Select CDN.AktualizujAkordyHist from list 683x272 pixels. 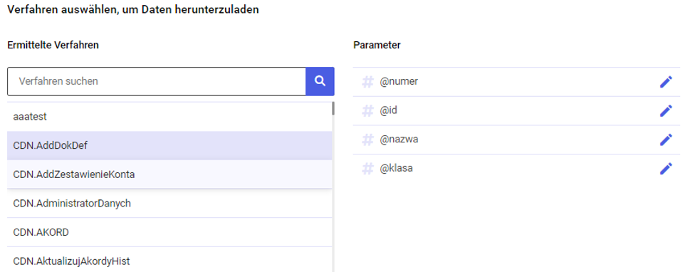coord(170,260)
